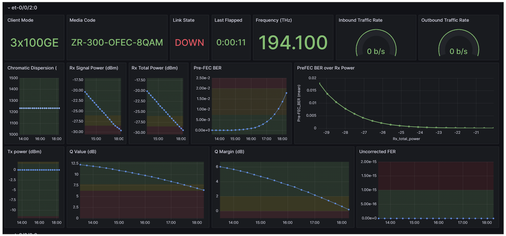Open the Rx Signal Power (dBm) title

[x=94, y=68]
